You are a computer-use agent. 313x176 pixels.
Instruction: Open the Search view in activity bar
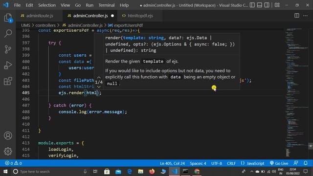(x=8, y=33)
